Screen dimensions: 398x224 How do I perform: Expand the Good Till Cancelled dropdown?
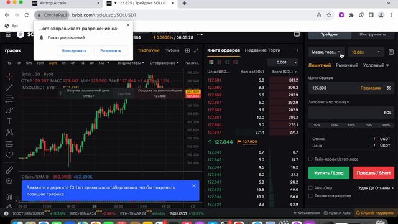click(376, 188)
